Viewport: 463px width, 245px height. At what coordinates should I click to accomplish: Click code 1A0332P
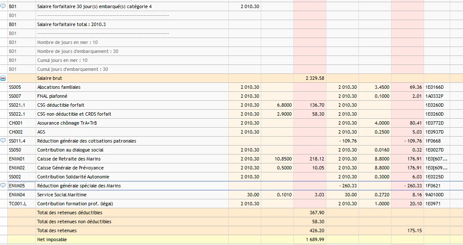[434, 96]
